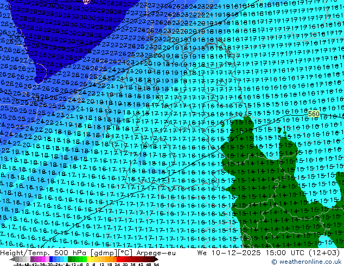Viewport: 344px width, 266px height.
Task: Click the bright red 24 legend swatch
Action: click(x=118, y=259)
